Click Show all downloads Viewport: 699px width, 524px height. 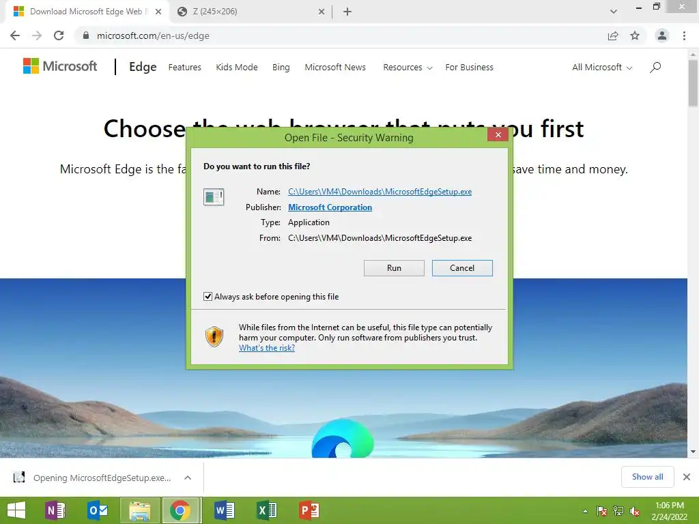point(647,477)
